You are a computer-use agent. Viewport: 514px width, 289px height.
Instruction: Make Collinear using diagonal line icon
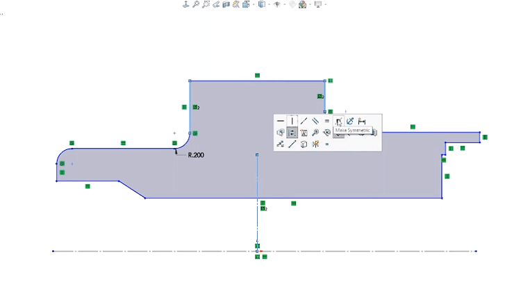(x=304, y=121)
